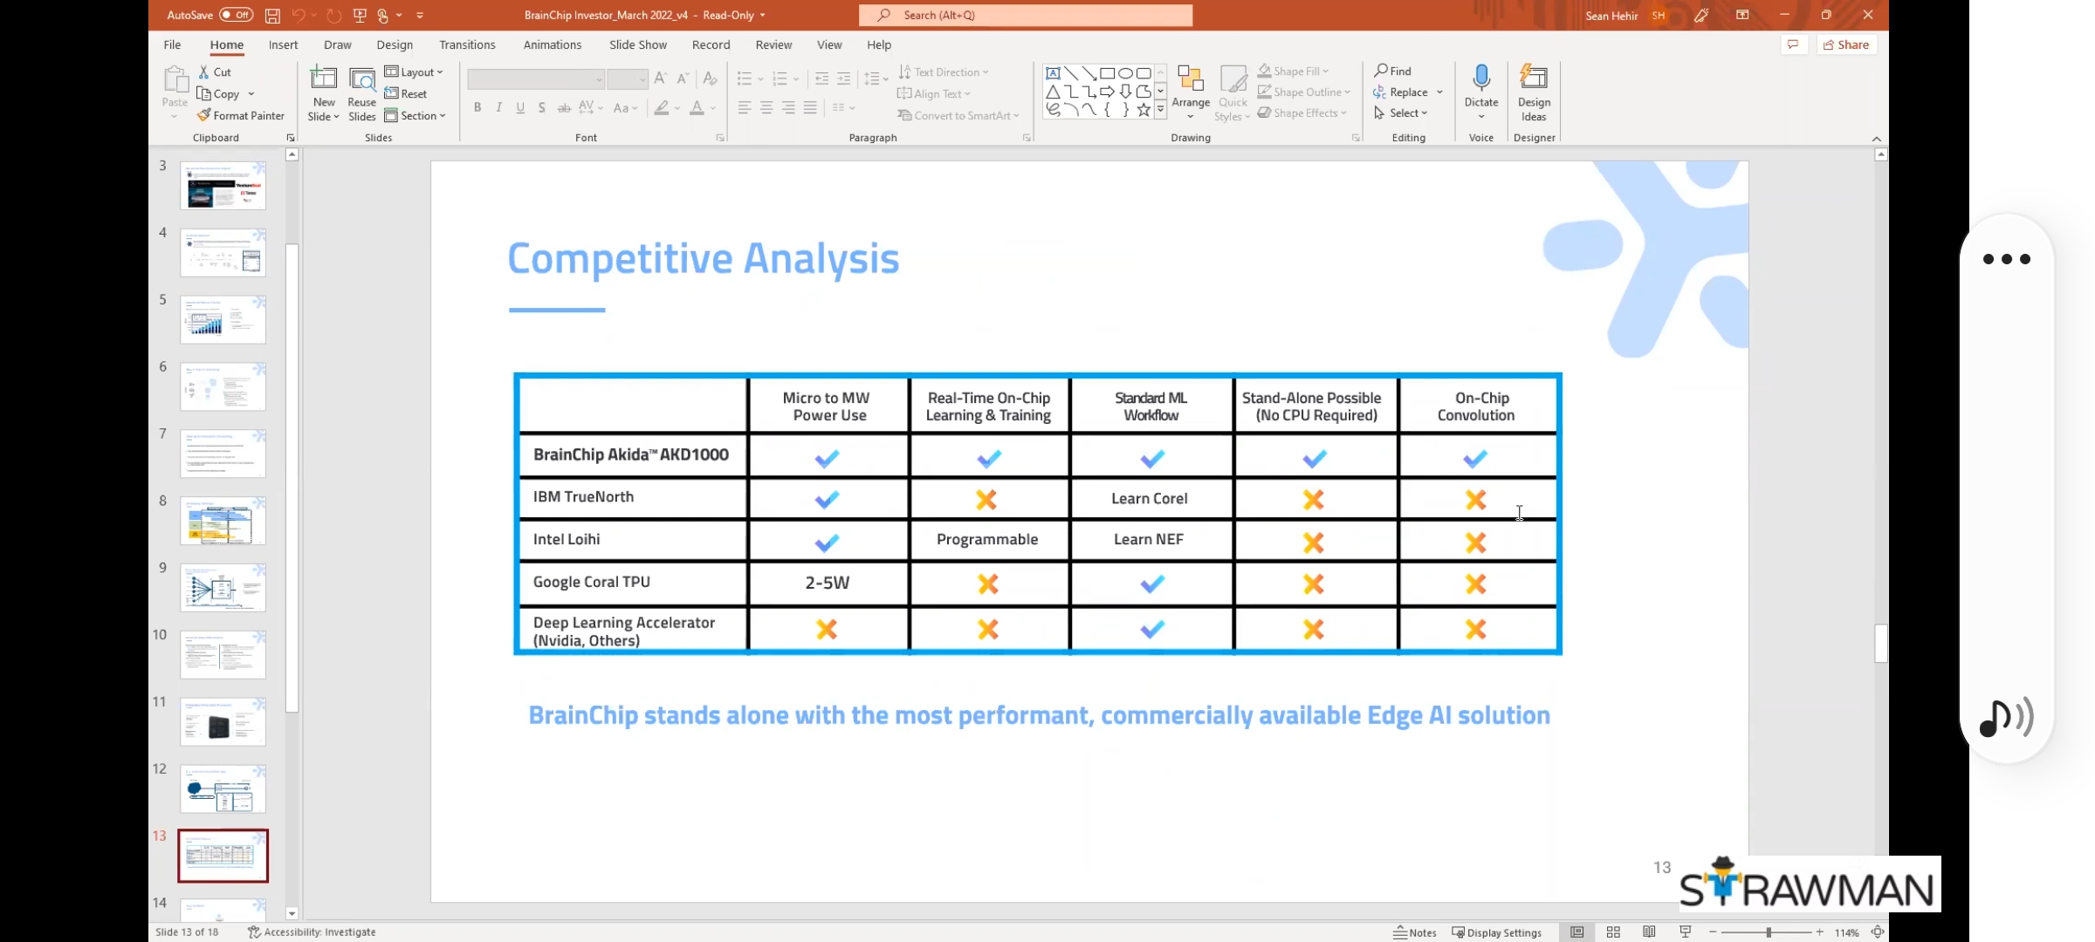The width and height of the screenshot is (2095, 942).
Task: Start presentation from beginning icon
Action: click(360, 15)
